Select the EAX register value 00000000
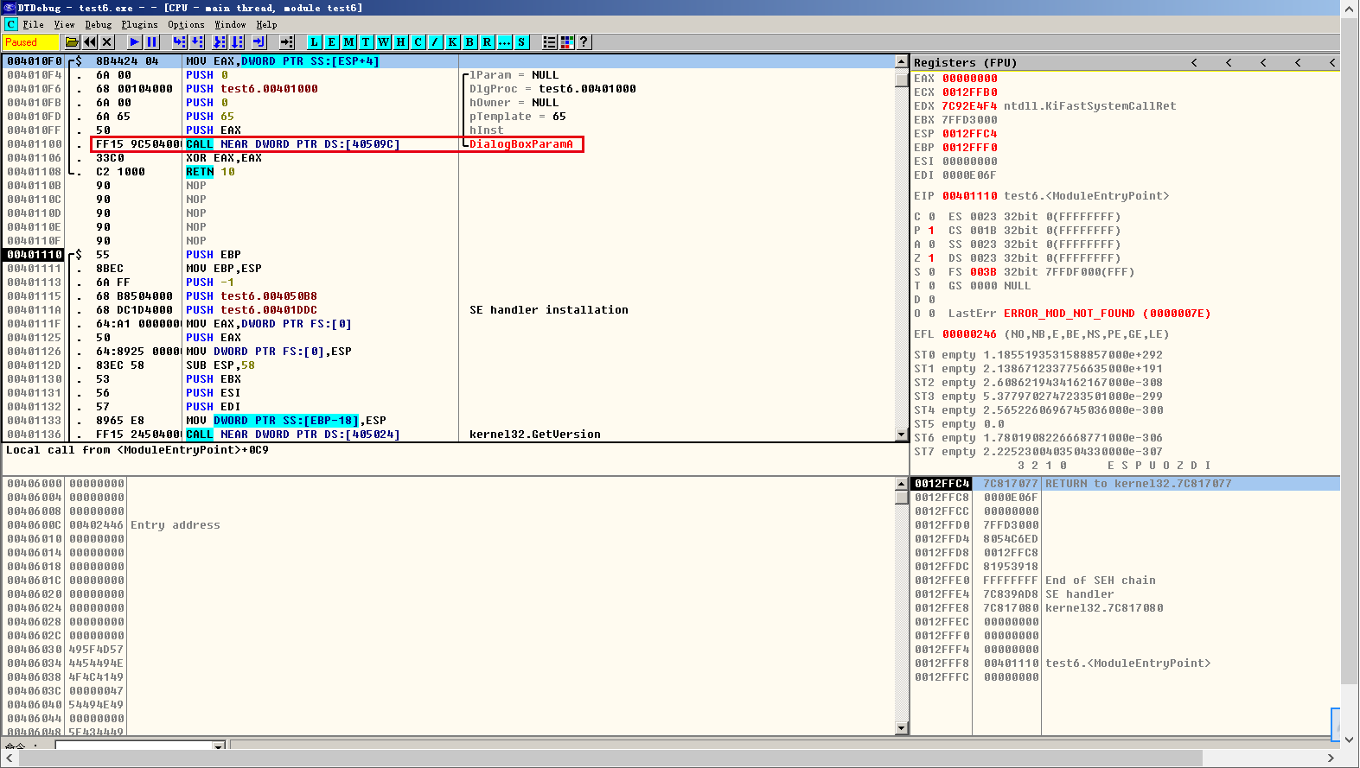1360x768 pixels. click(969, 79)
